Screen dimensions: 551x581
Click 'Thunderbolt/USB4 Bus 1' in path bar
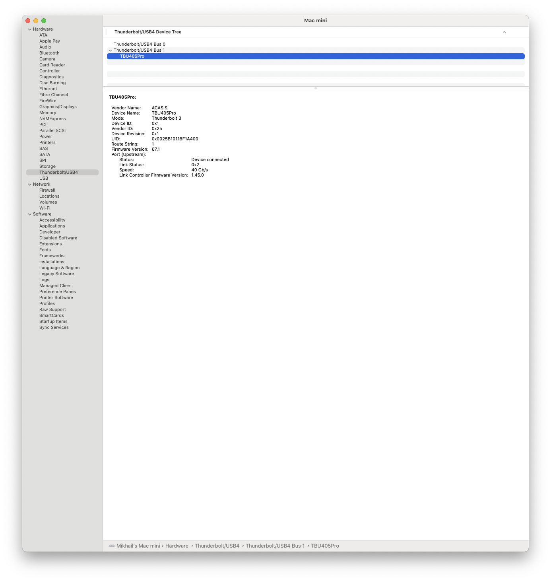coord(275,546)
